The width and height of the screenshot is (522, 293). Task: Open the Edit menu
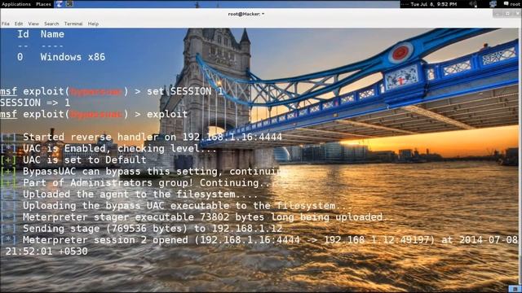coord(19,24)
